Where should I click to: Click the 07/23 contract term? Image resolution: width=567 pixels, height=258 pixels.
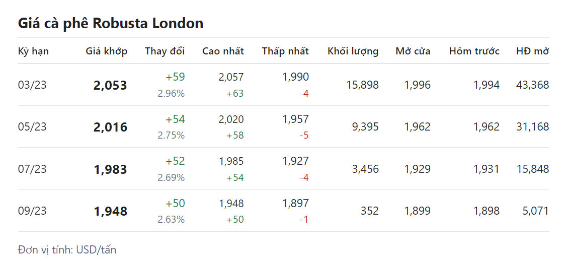32,169
